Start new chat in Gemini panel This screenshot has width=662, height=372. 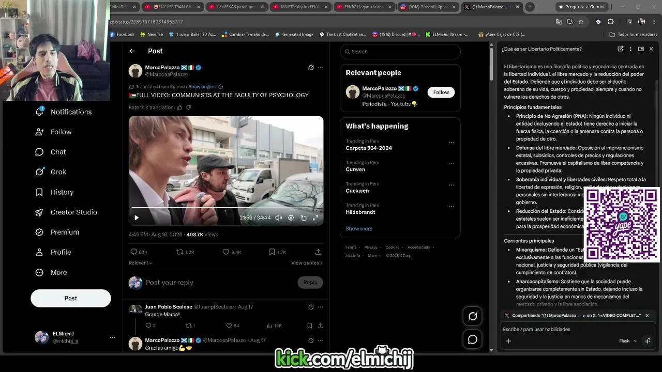click(x=620, y=49)
